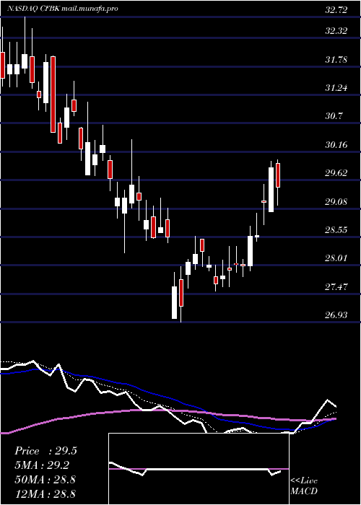This screenshot has width=361, height=505.
Task: Click the last red candlestick on the chart
Action: click(278, 175)
